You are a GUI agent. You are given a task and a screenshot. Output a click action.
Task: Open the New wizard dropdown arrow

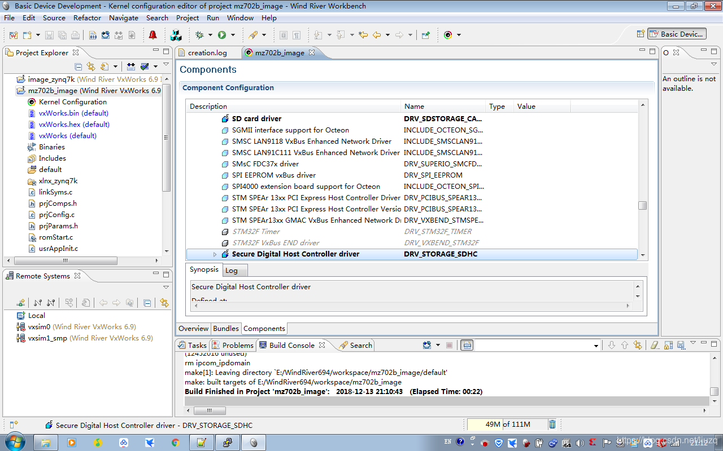tap(38, 35)
